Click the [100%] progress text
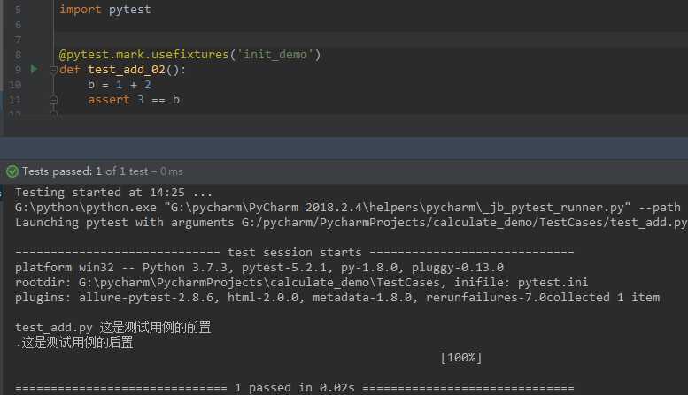Image resolution: width=688 pixels, height=395 pixels. pyautogui.click(x=461, y=358)
